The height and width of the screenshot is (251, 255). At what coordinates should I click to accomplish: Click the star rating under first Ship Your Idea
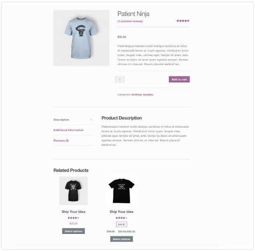tap(73, 218)
